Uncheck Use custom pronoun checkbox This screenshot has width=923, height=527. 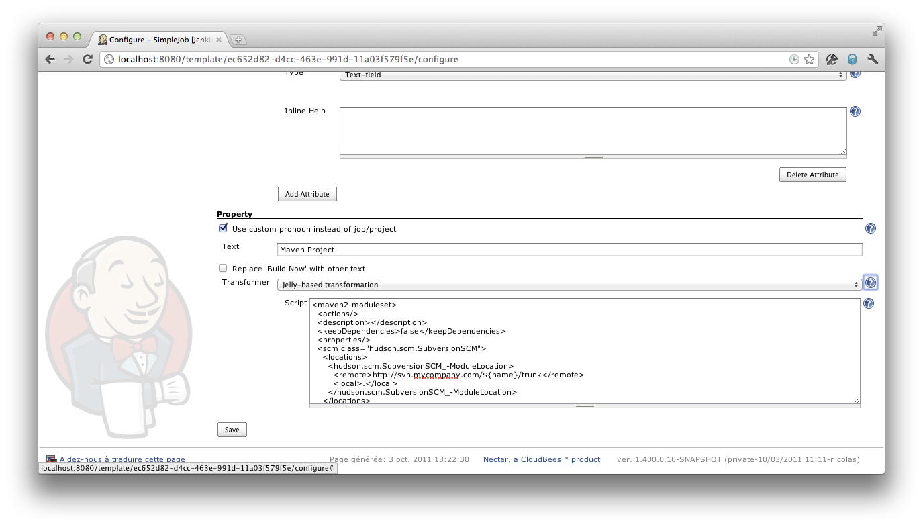223,228
